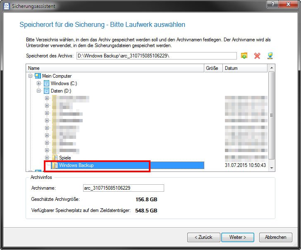Select the Windows (C:) label

pyautogui.click(x=64, y=83)
